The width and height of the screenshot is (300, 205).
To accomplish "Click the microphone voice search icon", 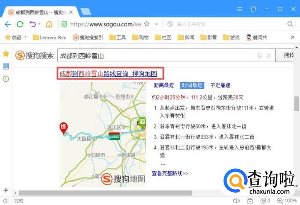I will point(260,56).
